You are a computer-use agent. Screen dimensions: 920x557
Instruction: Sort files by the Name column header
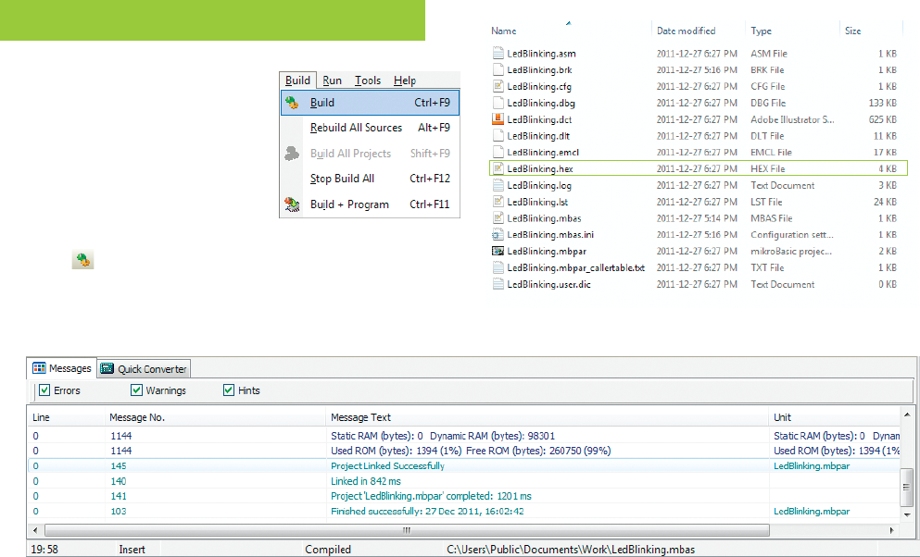[505, 31]
